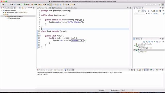
Task: Maximize the editor area icon
Action: pyautogui.click(x=130, y=8)
